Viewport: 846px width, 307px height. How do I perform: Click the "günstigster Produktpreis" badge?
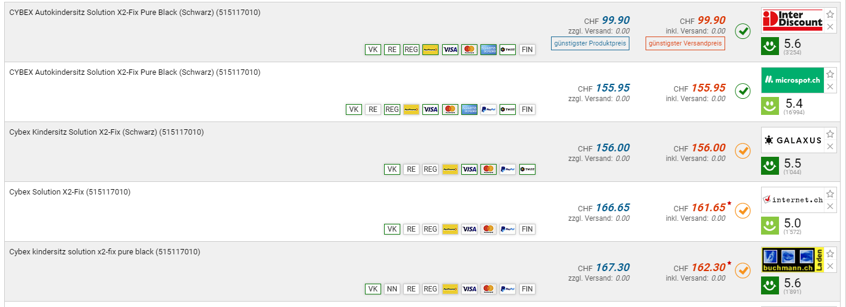[x=590, y=43]
